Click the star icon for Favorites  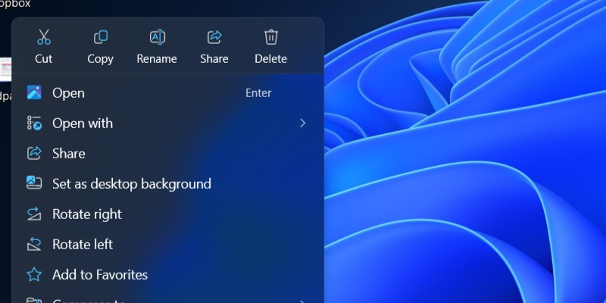click(34, 274)
